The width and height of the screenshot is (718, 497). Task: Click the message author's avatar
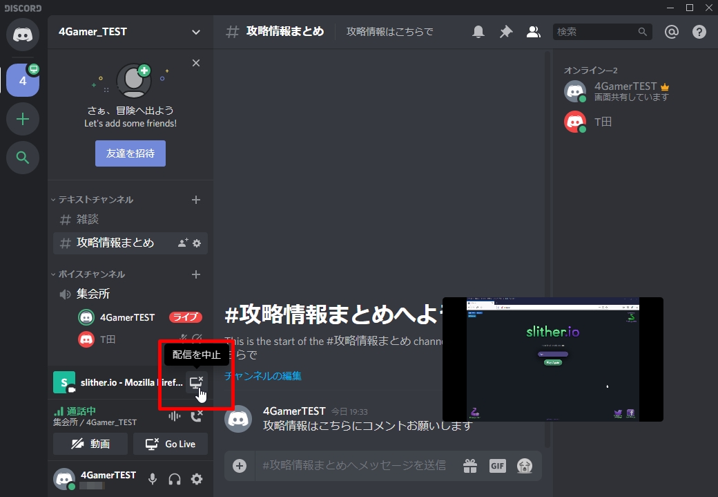[x=238, y=419]
